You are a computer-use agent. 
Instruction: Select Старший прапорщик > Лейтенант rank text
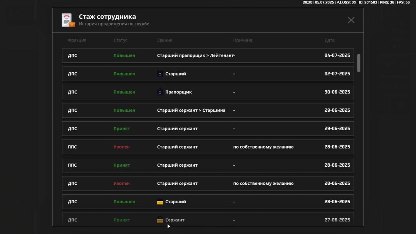click(x=195, y=55)
